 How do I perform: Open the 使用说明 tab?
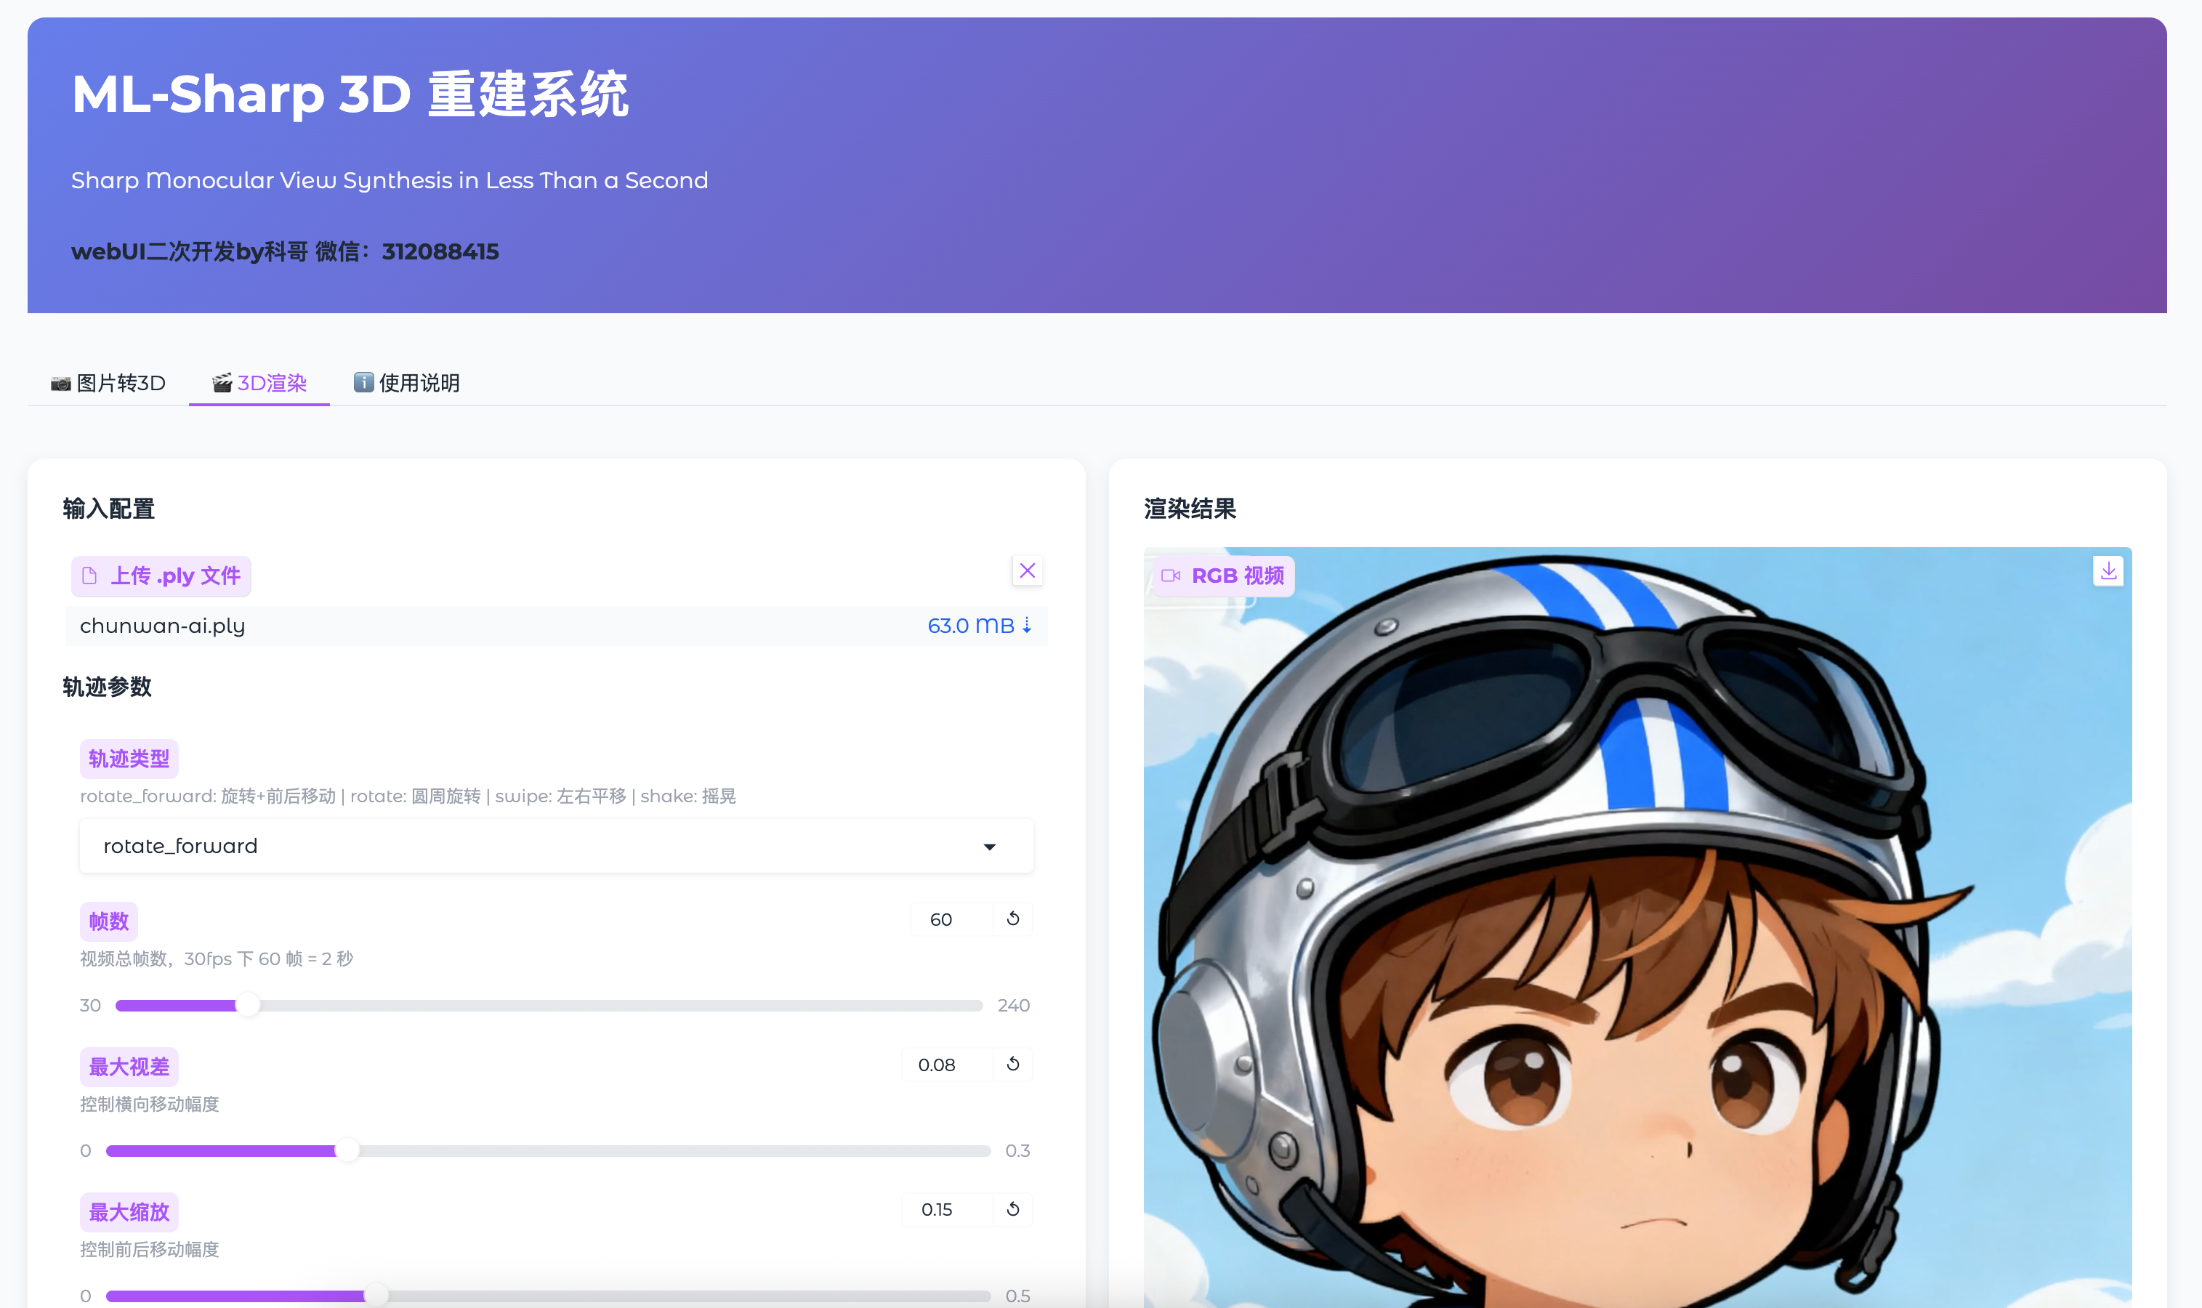(406, 384)
